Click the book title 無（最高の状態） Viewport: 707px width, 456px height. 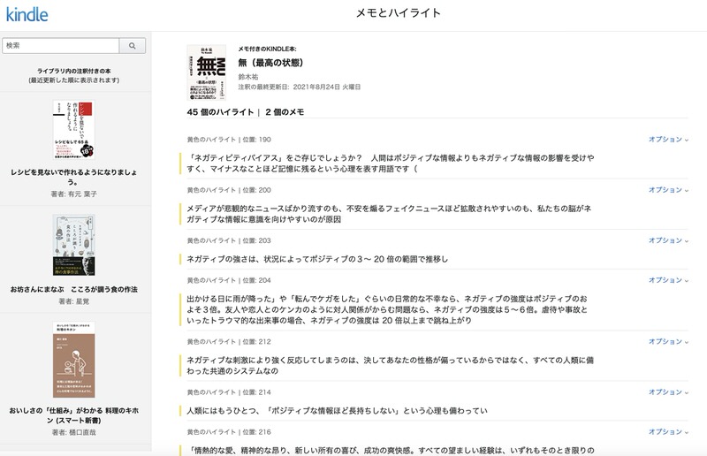click(271, 63)
